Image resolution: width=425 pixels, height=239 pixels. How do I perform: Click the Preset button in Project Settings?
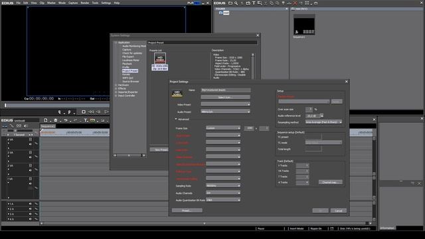(187, 210)
